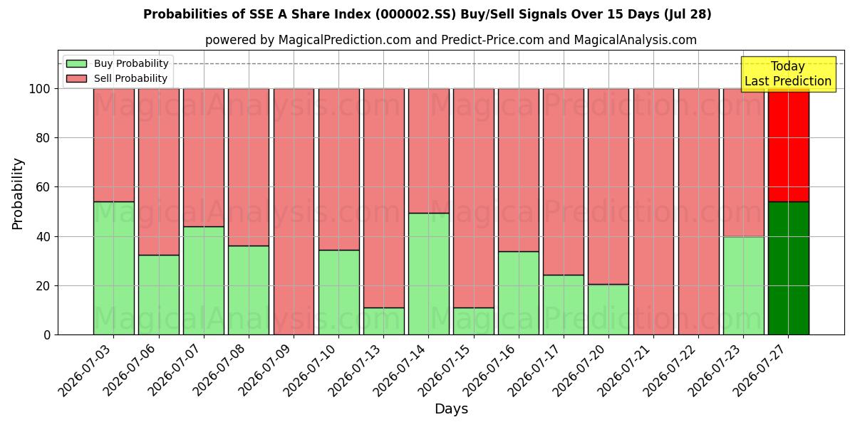
Task: Click the dark green buy bar for 2026-07-27
Action: pyautogui.click(x=789, y=268)
